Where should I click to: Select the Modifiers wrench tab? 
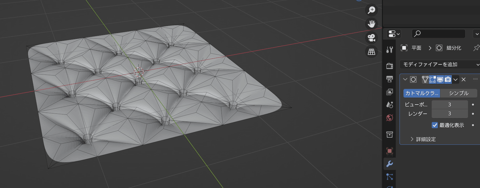coord(390,164)
